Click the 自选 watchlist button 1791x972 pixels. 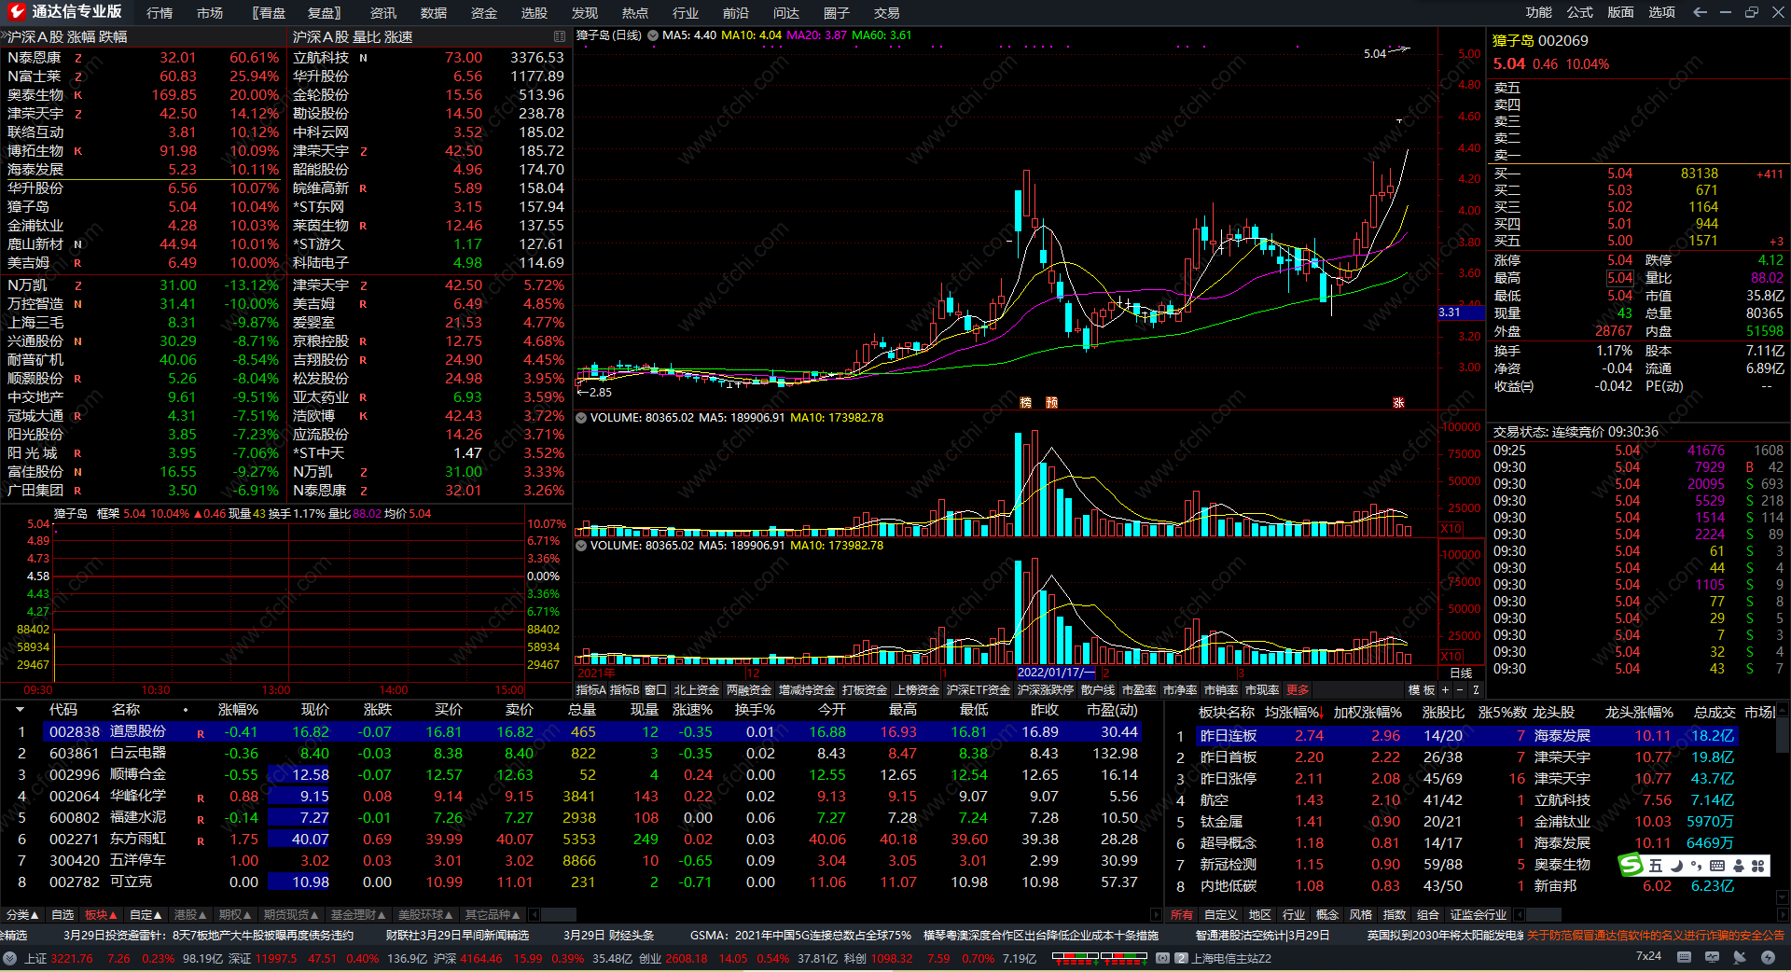pyautogui.click(x=62, y=915)
